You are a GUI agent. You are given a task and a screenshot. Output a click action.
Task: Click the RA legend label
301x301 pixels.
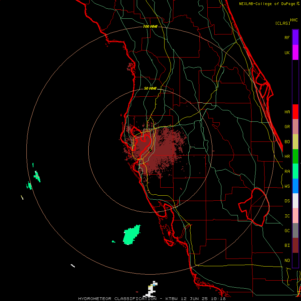(x=287, y=172)
